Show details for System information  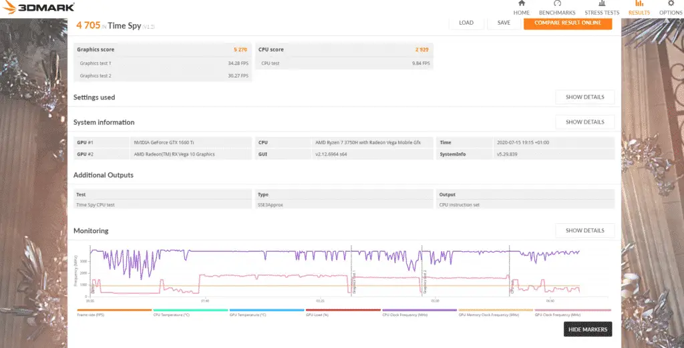tap(585, 122)
